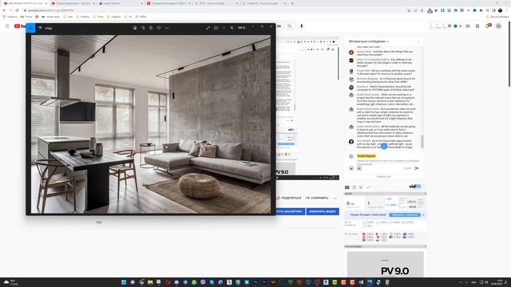Dismiss the vidIQ statistics banner with X

(x=423, y=214)
